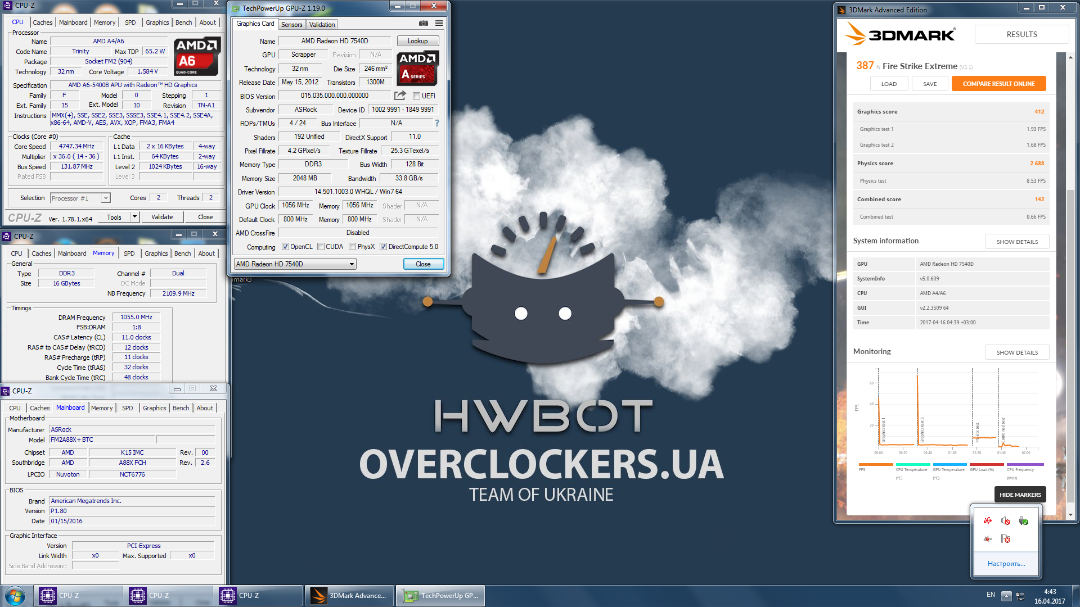Image resolution: width=1080 pixels, height=607 pixels.
Task: Click the EN language indicator
Action: coord(991,595)
